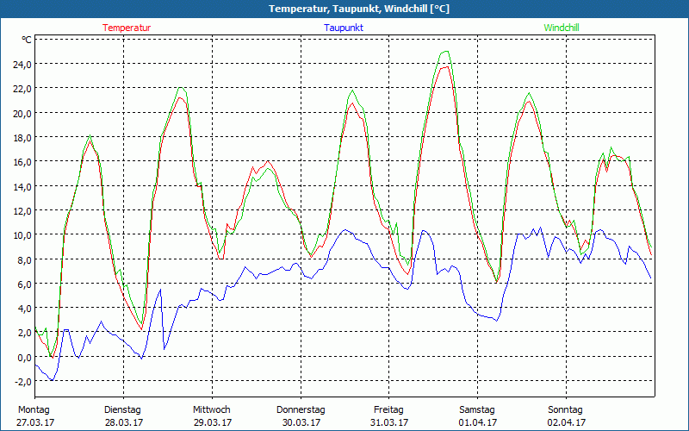Click the 2,0 y-axis value

tap(25, 333)
